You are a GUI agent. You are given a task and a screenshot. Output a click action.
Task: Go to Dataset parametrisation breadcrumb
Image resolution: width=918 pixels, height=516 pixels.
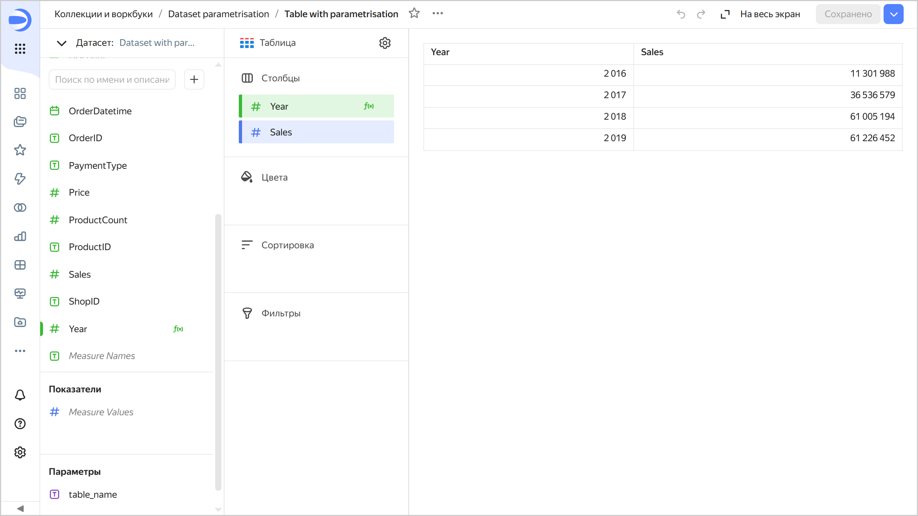tap(218, 14)
